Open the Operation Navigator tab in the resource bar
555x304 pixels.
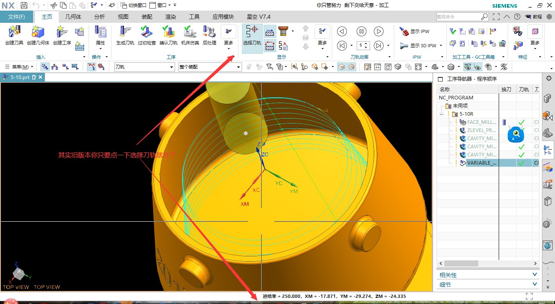pyautogui.click(x=548, y=150)
